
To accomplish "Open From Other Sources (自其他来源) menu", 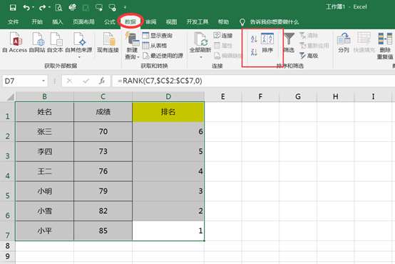I will [78, 45].
